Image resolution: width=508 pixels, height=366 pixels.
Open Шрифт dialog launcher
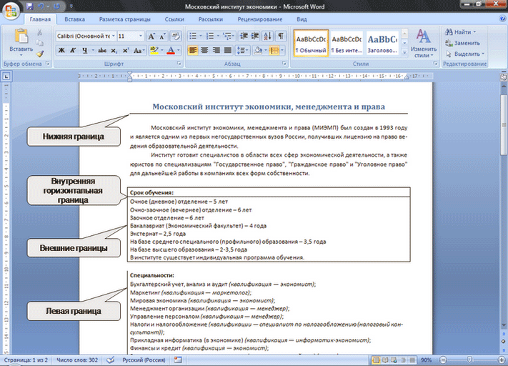(x=179, y=64)
